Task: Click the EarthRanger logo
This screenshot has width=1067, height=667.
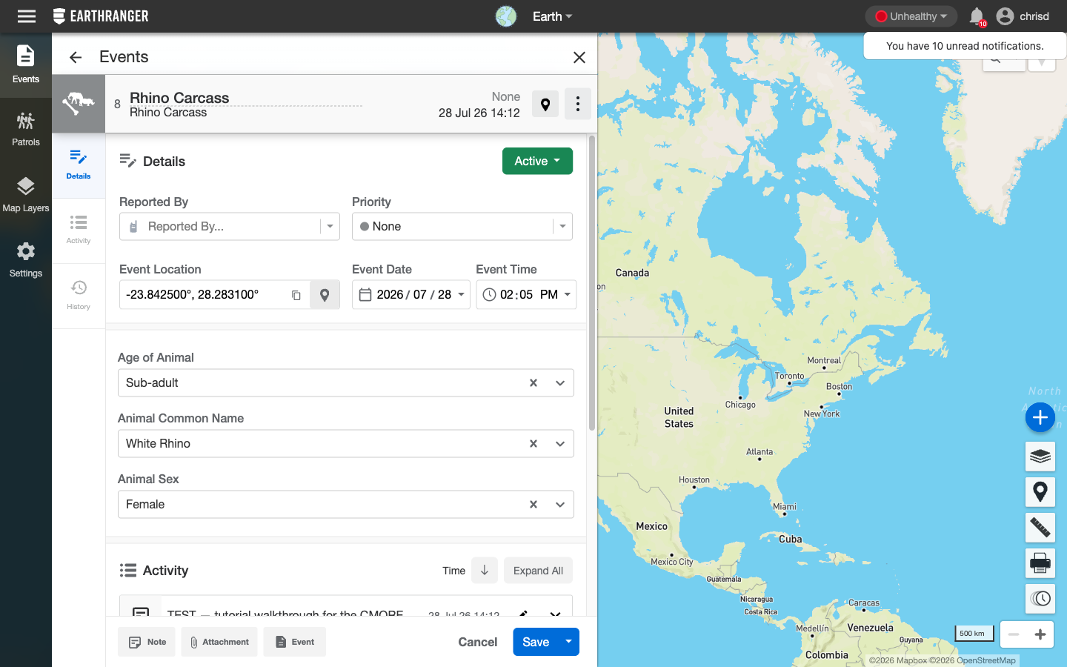Action: click(x=101, y=16)
